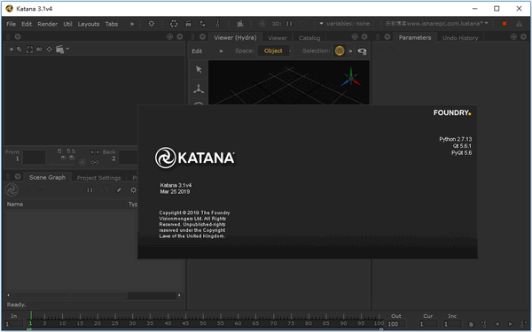The width and height of the screenshot is (532, 332).
Task: Switch to the Scene Graph tab
Action: click(47, 178)
